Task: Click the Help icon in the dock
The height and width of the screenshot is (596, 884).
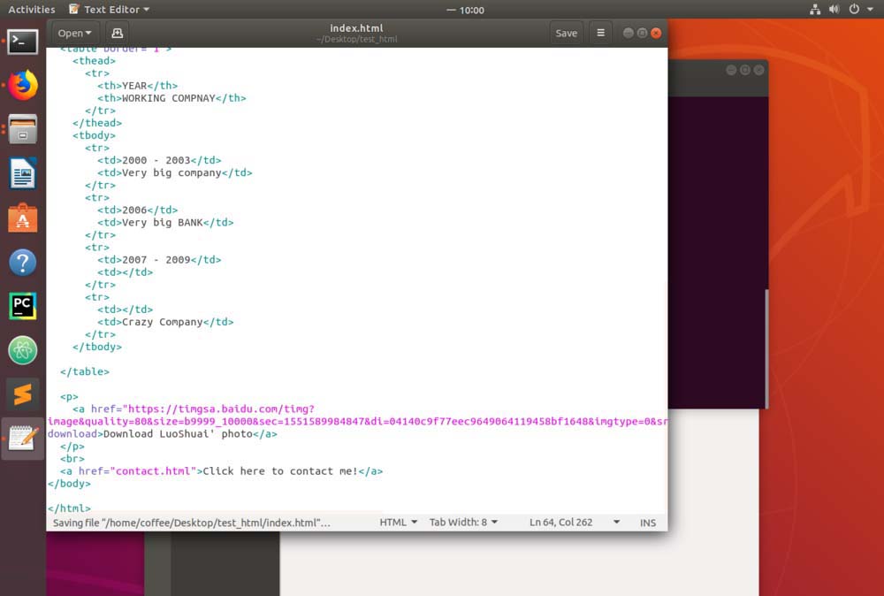Action: point(23,262)
